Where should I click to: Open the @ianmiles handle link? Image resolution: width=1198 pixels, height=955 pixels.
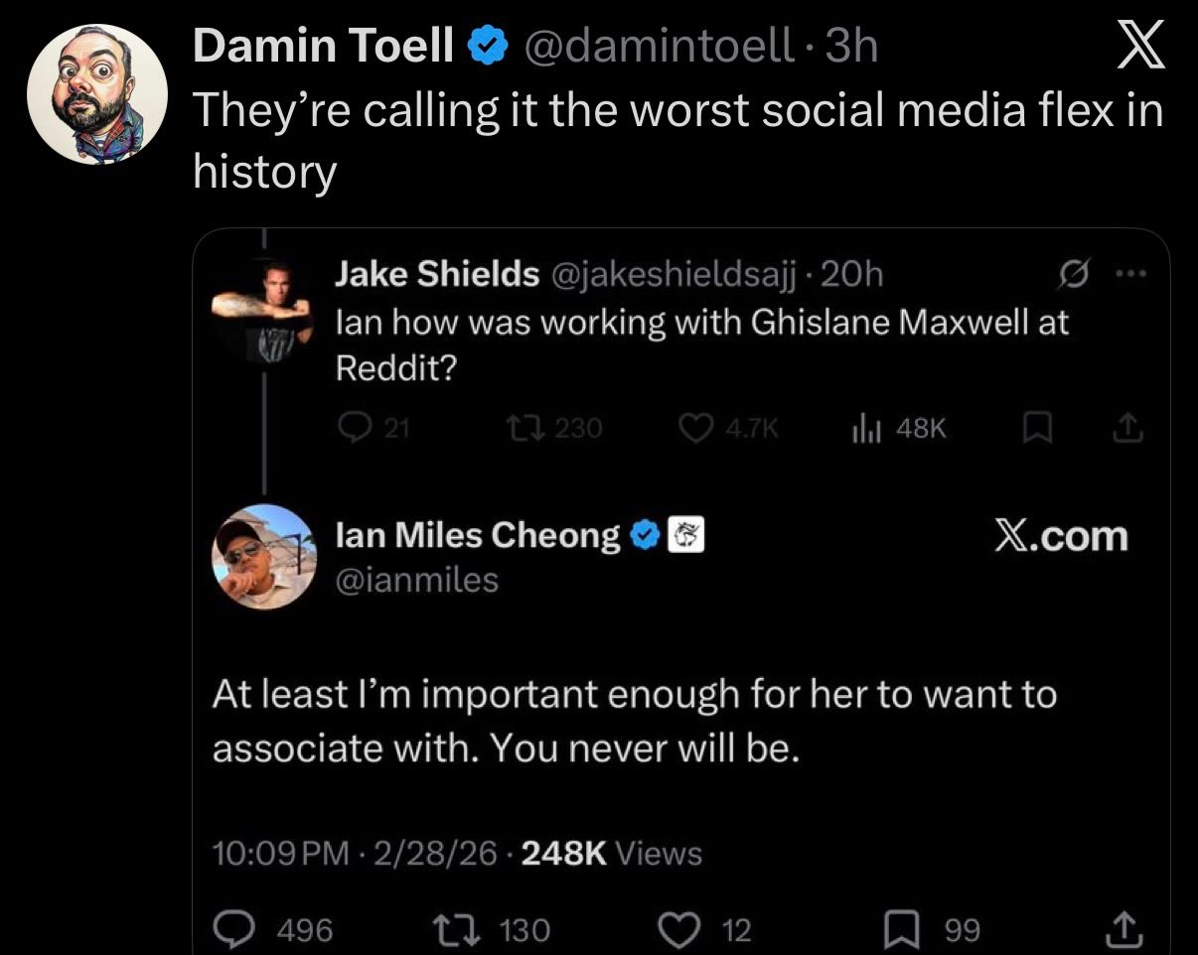[417, 579]
